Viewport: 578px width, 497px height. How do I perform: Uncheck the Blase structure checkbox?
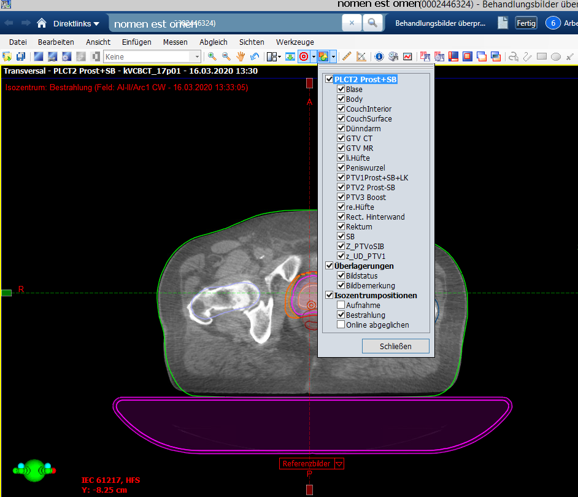click(341, 90)
